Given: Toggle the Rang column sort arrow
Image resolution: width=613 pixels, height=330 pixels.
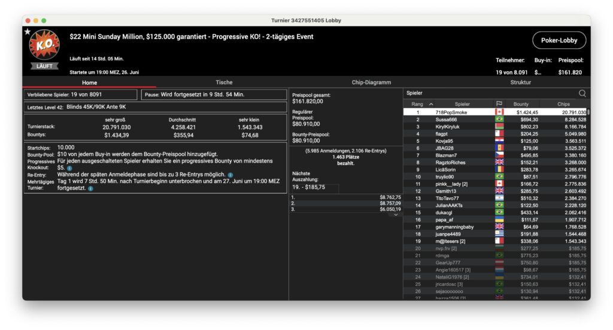Looking at the screenshot, I should point(431,104).
